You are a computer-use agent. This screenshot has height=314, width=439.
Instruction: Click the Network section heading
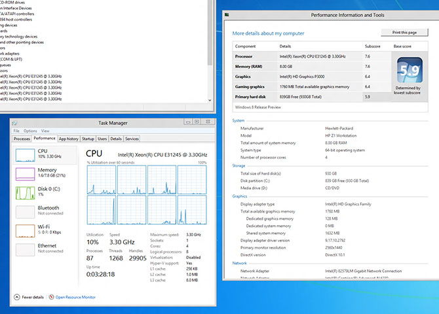(x=239, y=263)
